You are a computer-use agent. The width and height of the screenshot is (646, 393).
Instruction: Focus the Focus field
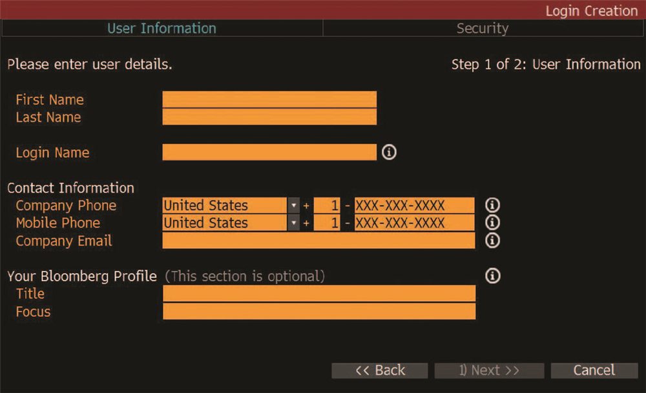click(x=319, y=312)
